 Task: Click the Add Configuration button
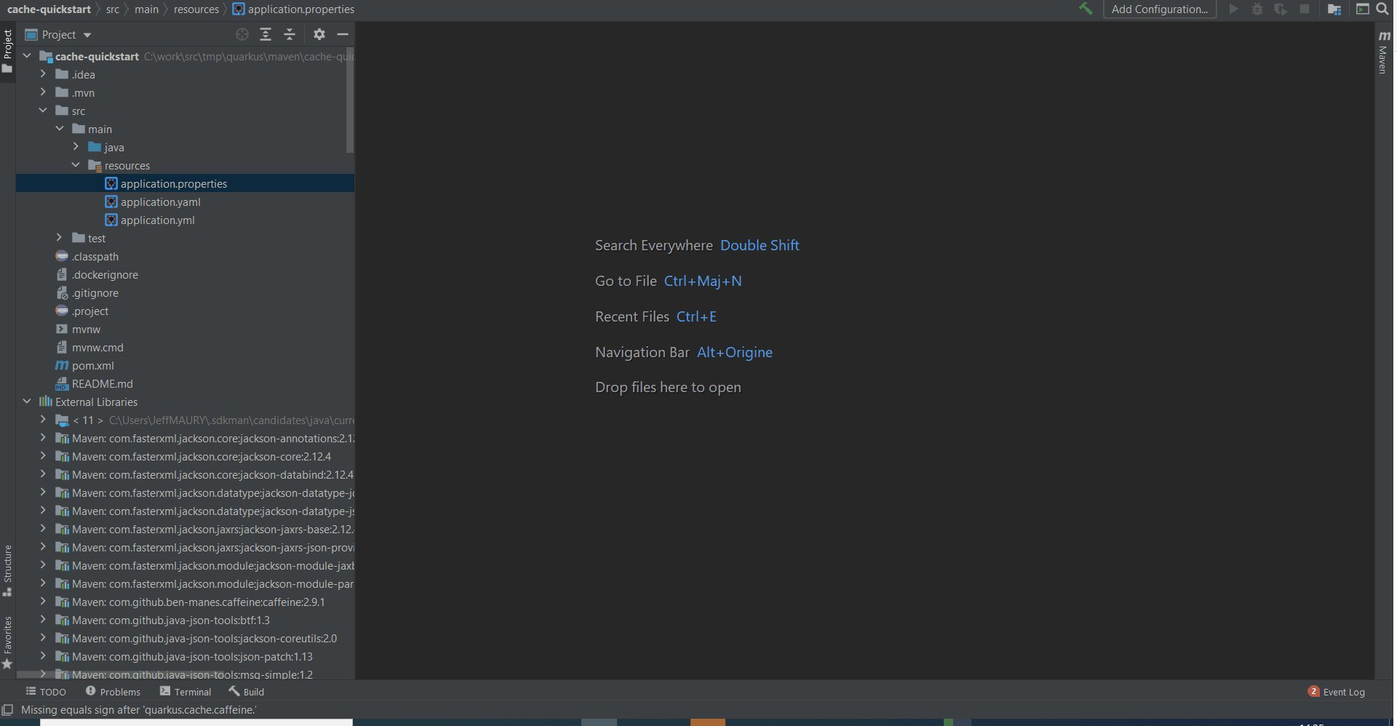(x=1159, y=9)
